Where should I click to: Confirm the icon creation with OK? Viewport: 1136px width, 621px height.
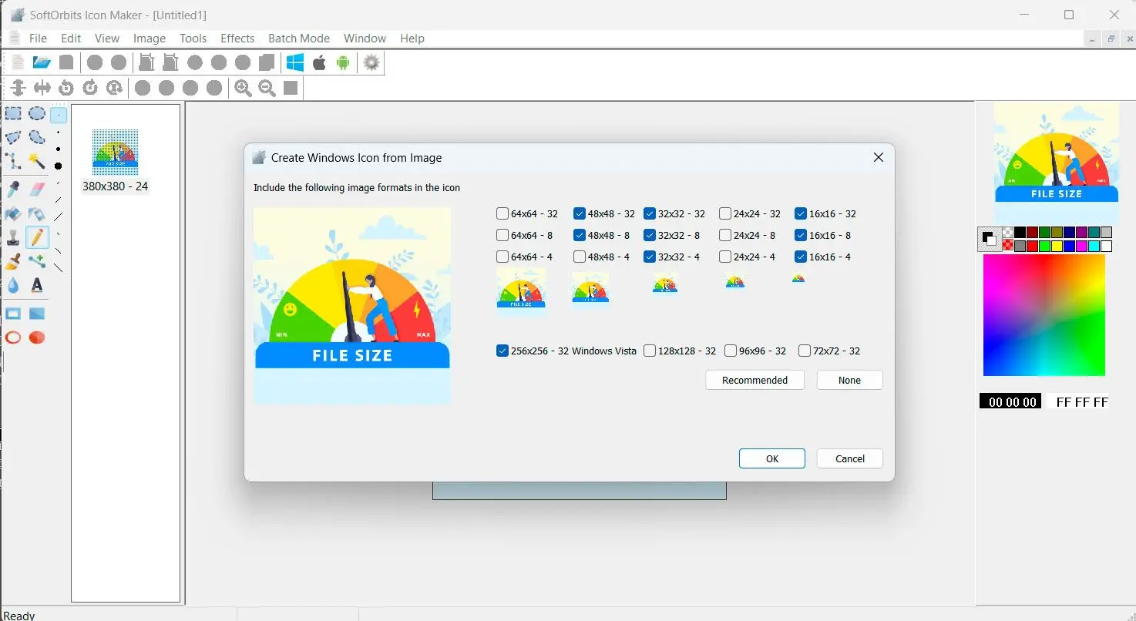coord(771,458)
